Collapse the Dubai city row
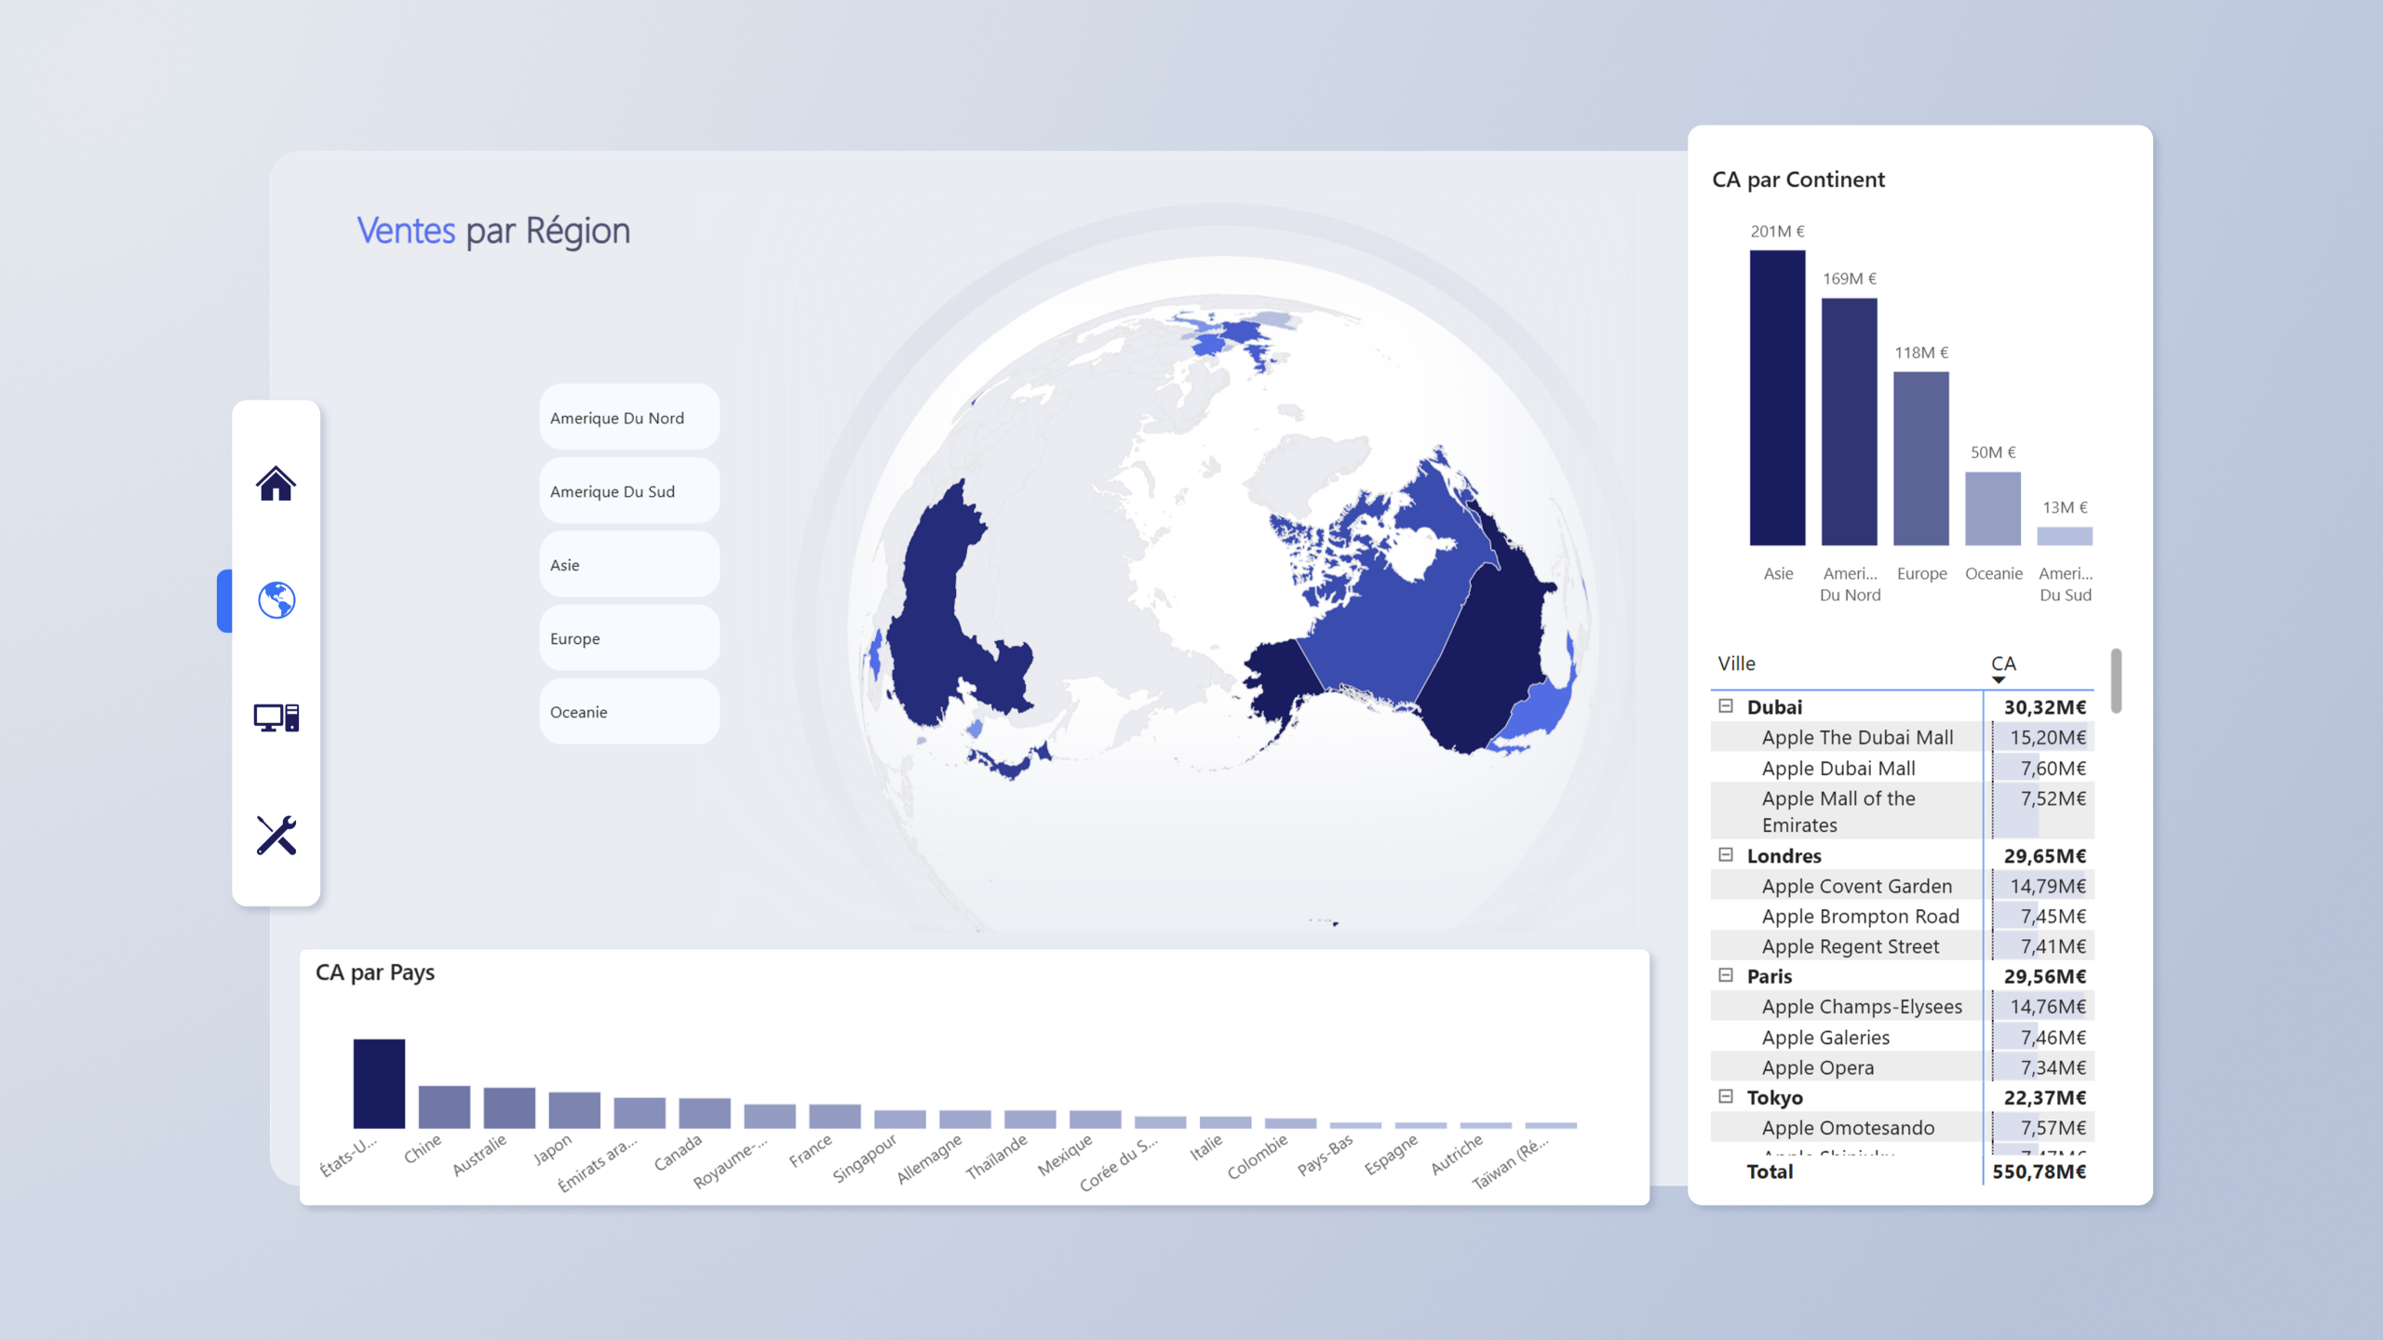 point(1726,706)
